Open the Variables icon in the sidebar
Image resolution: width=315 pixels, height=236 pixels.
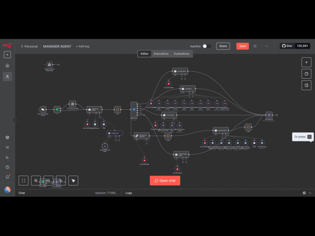tap(7, 147)
